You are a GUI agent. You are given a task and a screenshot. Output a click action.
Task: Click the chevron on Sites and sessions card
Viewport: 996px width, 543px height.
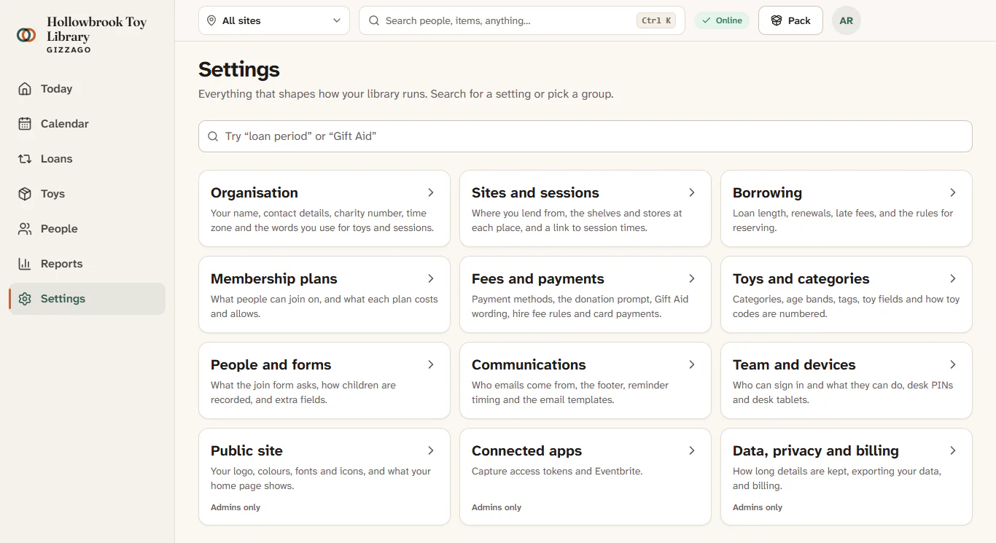(692, 192)
